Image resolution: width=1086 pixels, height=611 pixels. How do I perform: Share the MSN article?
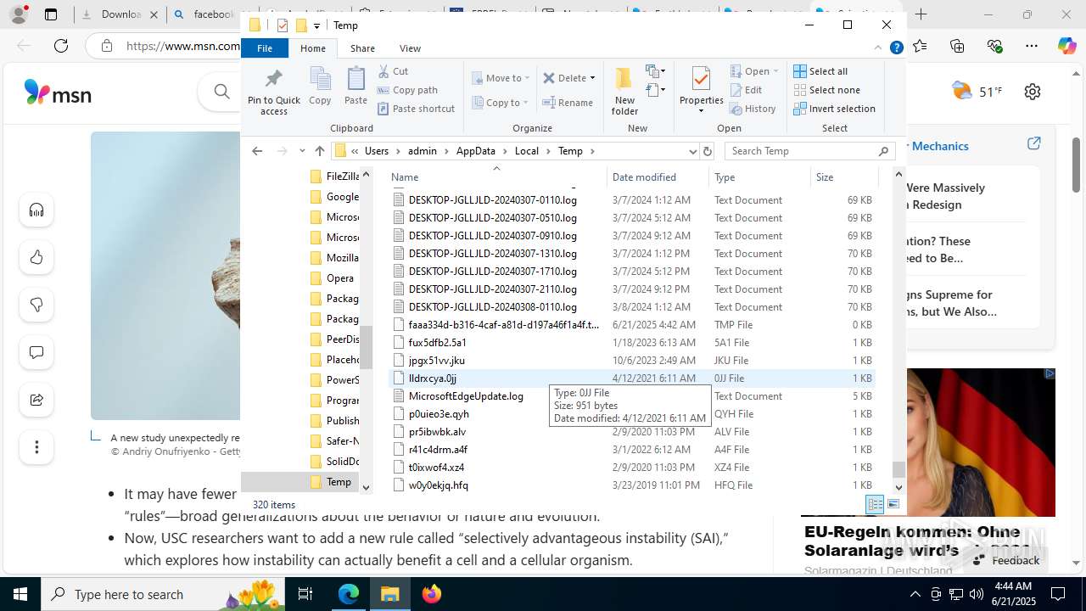click(36, 400)
